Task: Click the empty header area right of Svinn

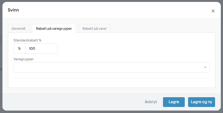Action: [109, 10]
